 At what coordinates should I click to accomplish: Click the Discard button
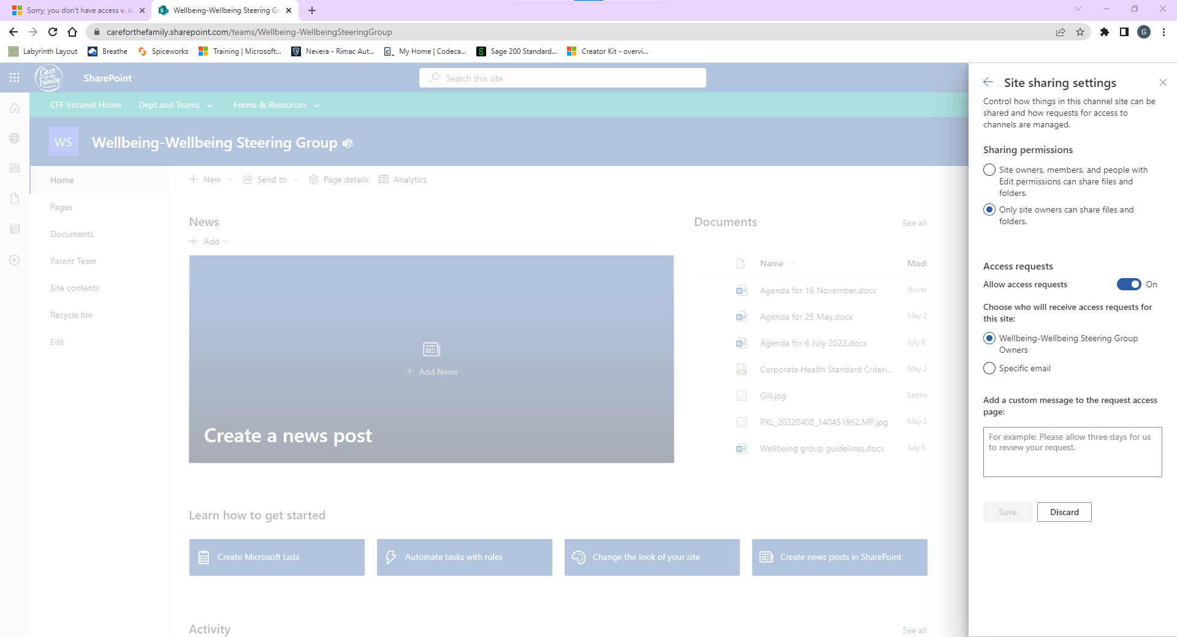[1064, 512]
